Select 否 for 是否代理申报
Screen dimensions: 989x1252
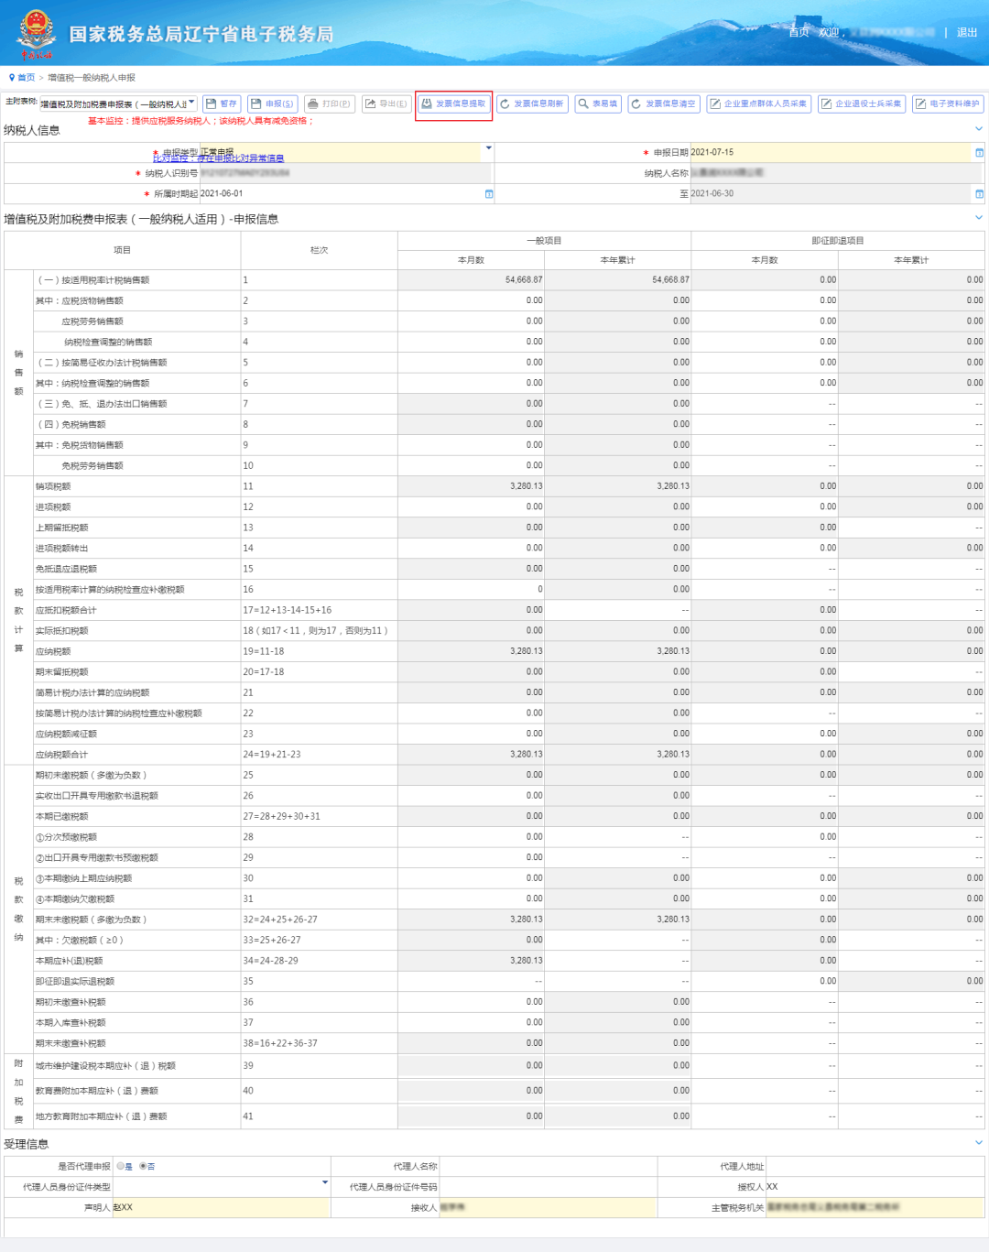coord(143,1167)
